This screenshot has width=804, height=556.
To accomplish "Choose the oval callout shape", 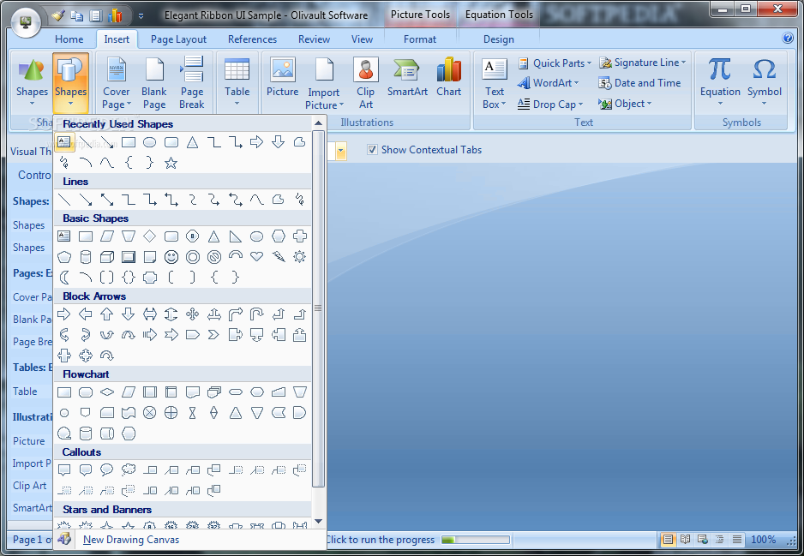I will pyautogui.click(x=106, y=469).
